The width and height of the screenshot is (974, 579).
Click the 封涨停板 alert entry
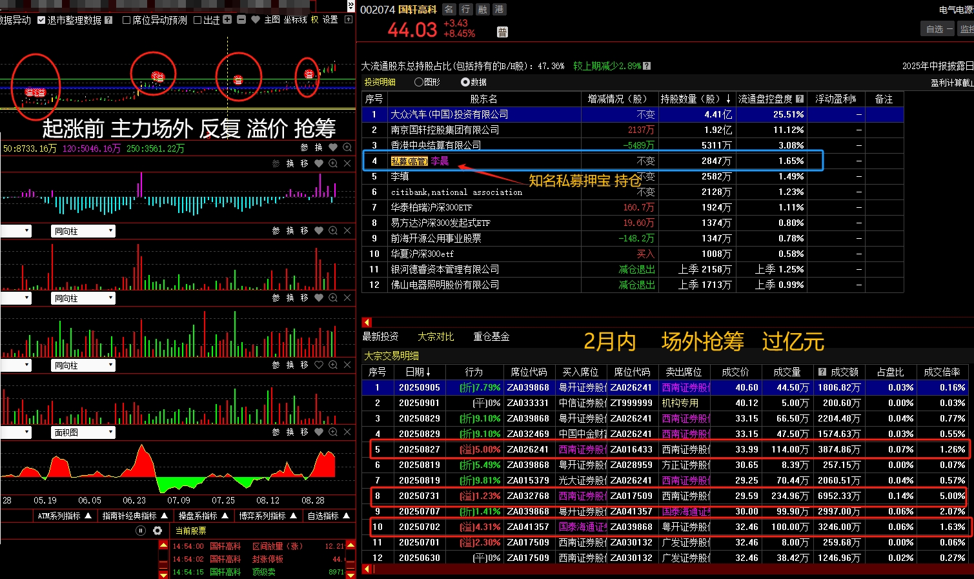click(x=267, y=559)
